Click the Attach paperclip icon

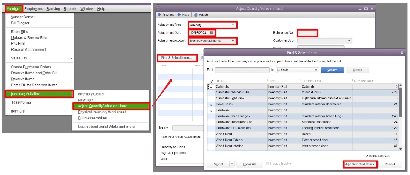coord(195,14)
